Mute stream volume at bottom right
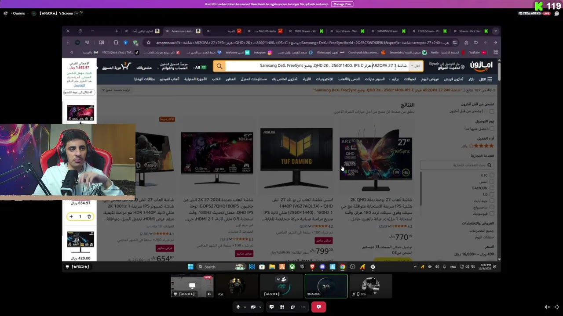The height and width of the screenshot is (316, 563). coord(547,307)
